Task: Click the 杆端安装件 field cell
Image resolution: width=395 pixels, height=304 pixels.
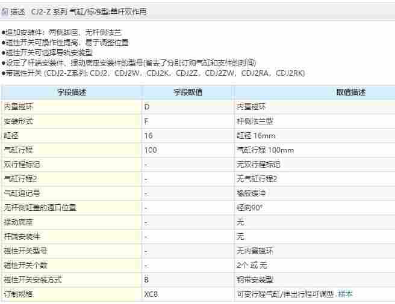Action: pos(72,237)
